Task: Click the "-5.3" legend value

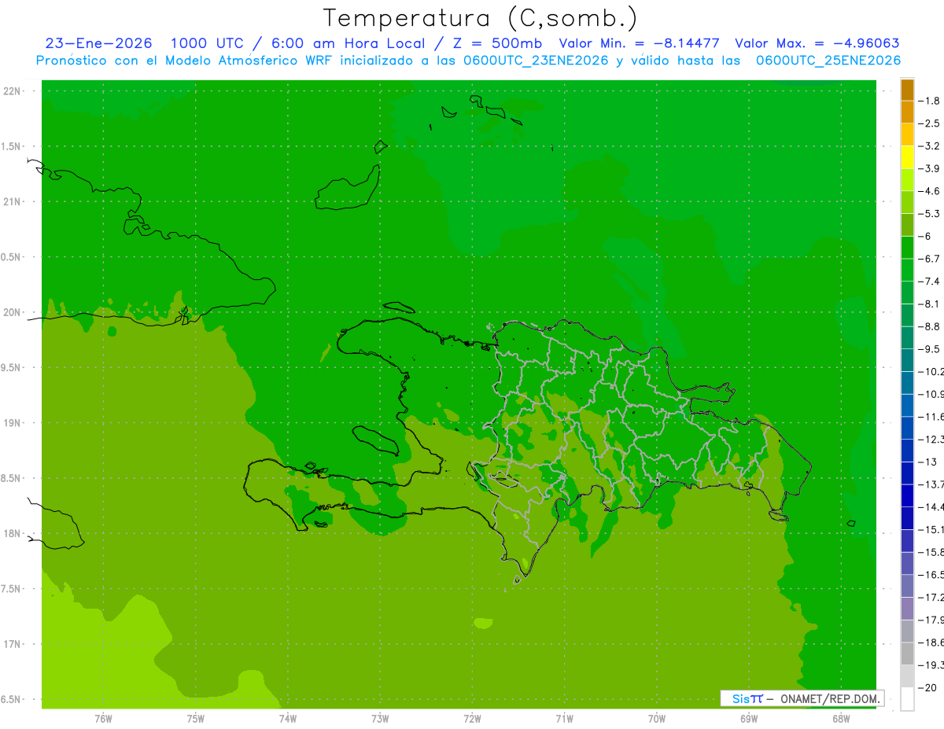Action: (x=930, y=213)
